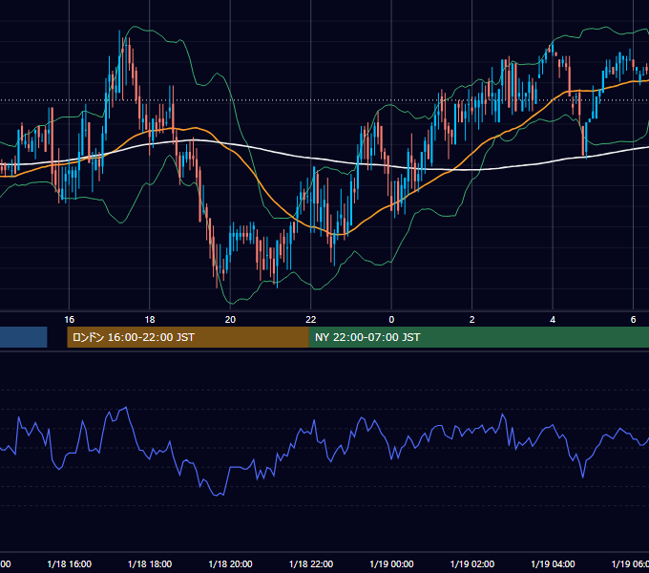This screenshot has width=649, height=573.
Task: Click the 1/19 00:00 date label
Action: click(391, 563)
